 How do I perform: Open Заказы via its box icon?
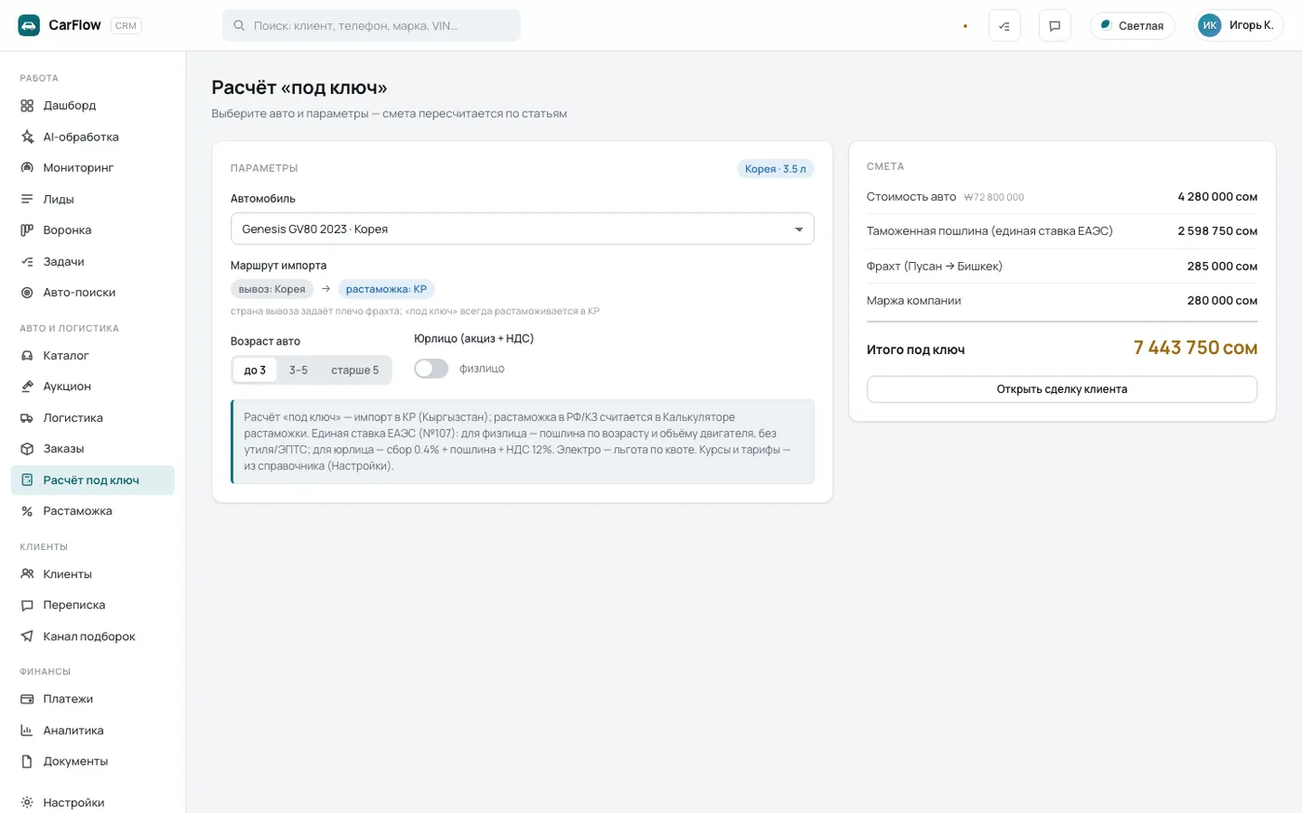27,449
